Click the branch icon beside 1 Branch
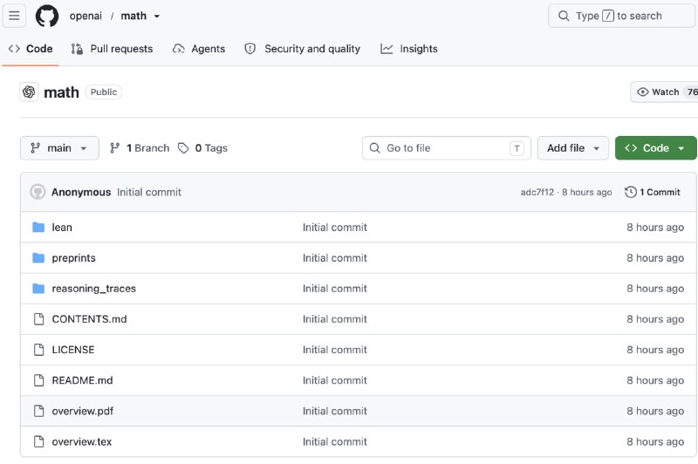This screenshot has width=698, height=464. (x=115, y=148)
